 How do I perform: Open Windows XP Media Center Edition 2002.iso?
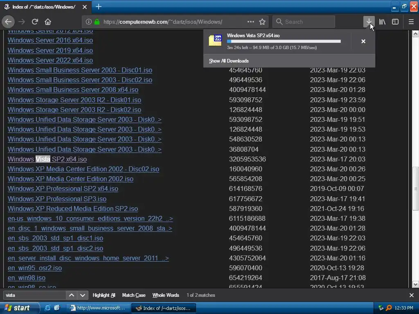[70, 179]
